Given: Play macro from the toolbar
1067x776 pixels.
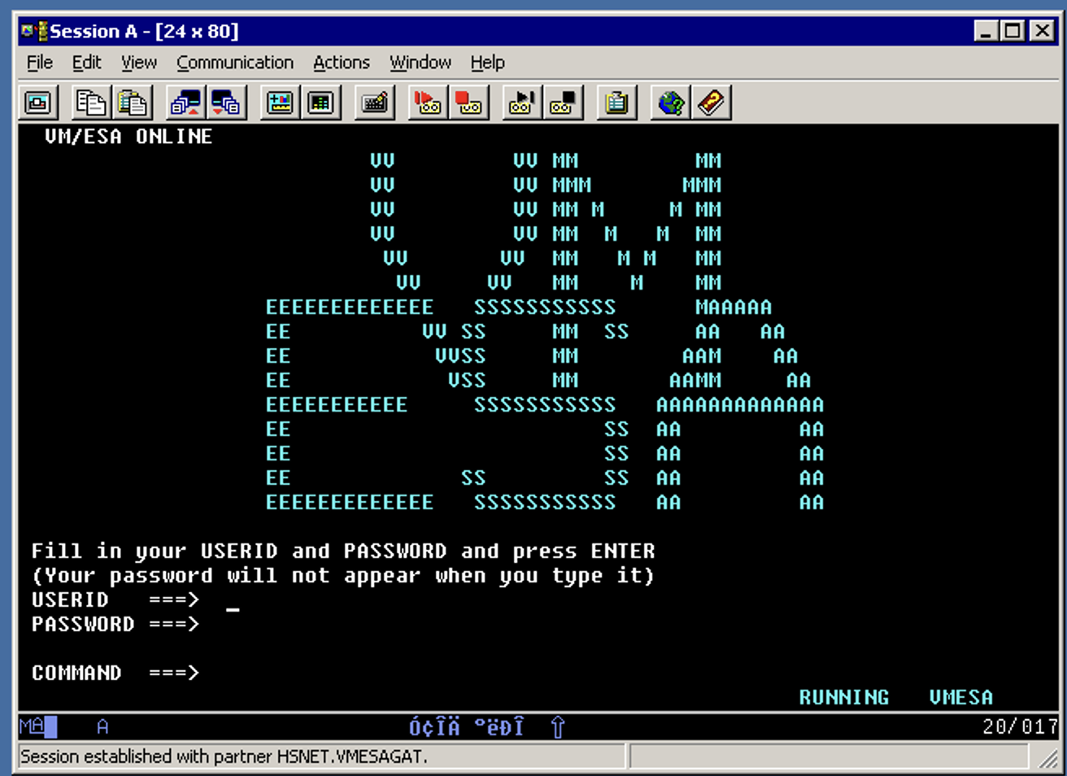Looking at the screenshot, I should coord(520,103).
